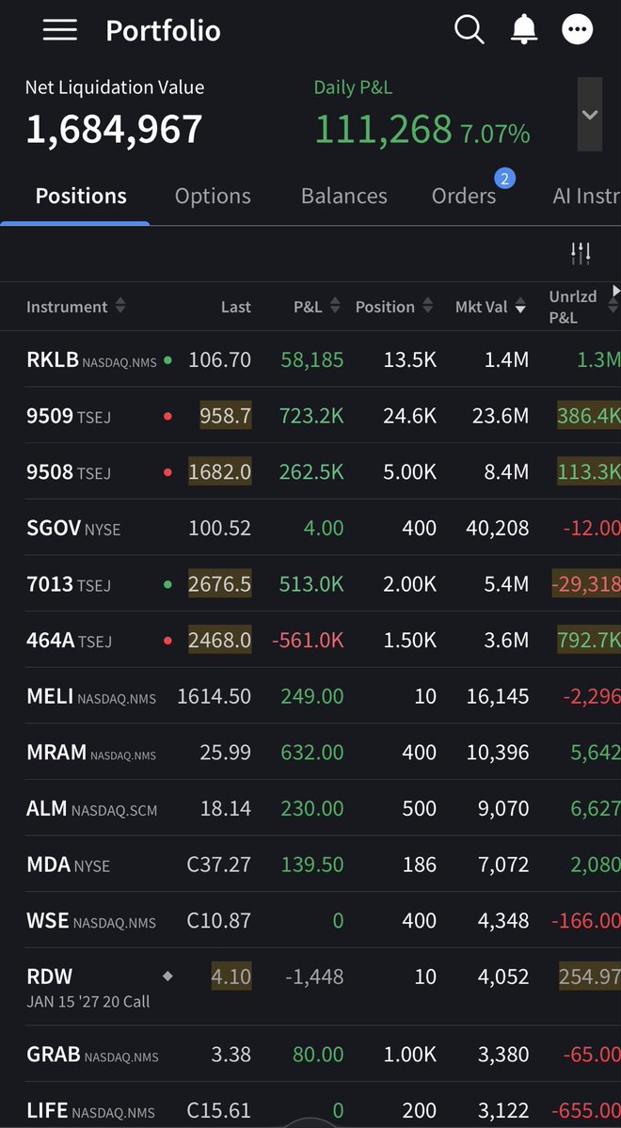Tap the 464A P&L value -561.0K
Viewport: 621px width, 1128px height.
pyautogui.click(x=308, y=641)
